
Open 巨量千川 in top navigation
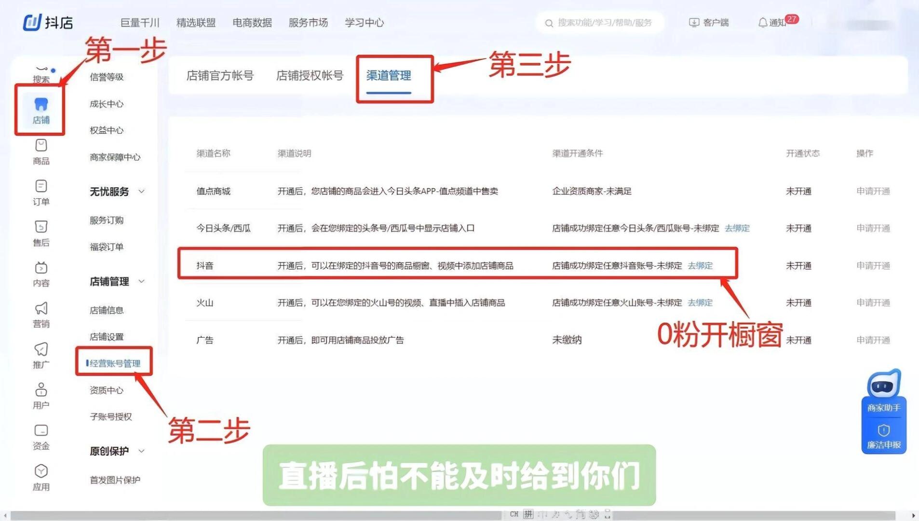(x=140, y=23)
